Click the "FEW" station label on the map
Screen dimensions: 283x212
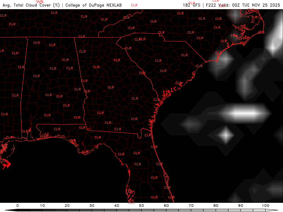tap(234, 36)
